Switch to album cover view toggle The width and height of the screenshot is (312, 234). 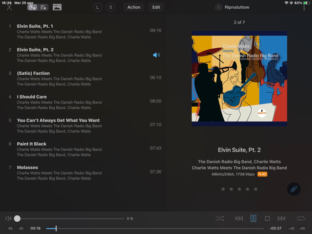[33, 7]
